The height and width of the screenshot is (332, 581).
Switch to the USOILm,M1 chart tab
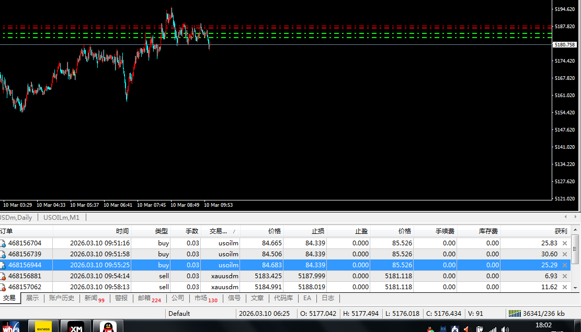[61, 218]
